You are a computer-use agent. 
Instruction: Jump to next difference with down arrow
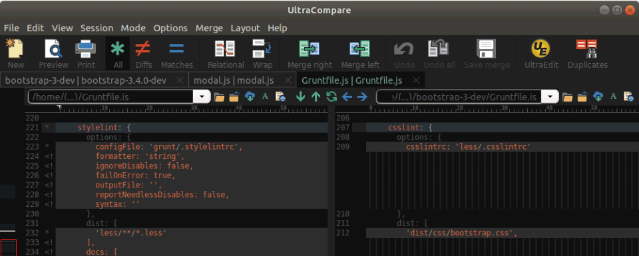point(300,96)
